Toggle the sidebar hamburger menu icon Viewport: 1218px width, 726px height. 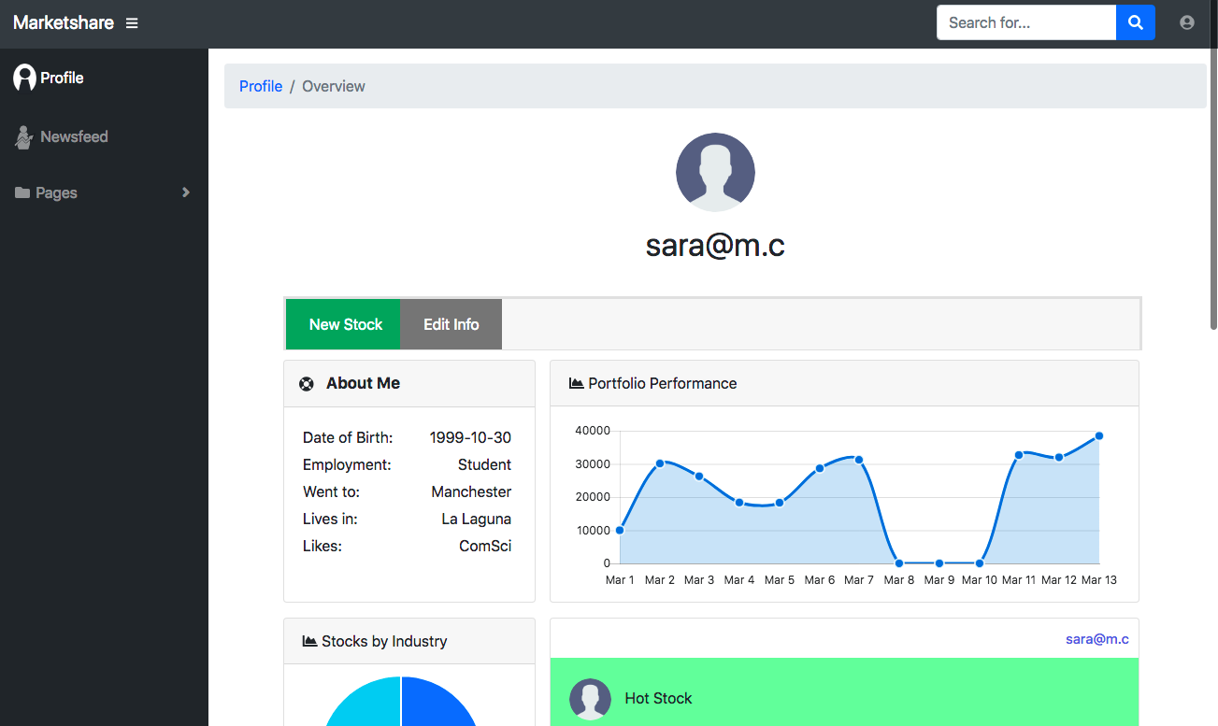click(132, 23)
